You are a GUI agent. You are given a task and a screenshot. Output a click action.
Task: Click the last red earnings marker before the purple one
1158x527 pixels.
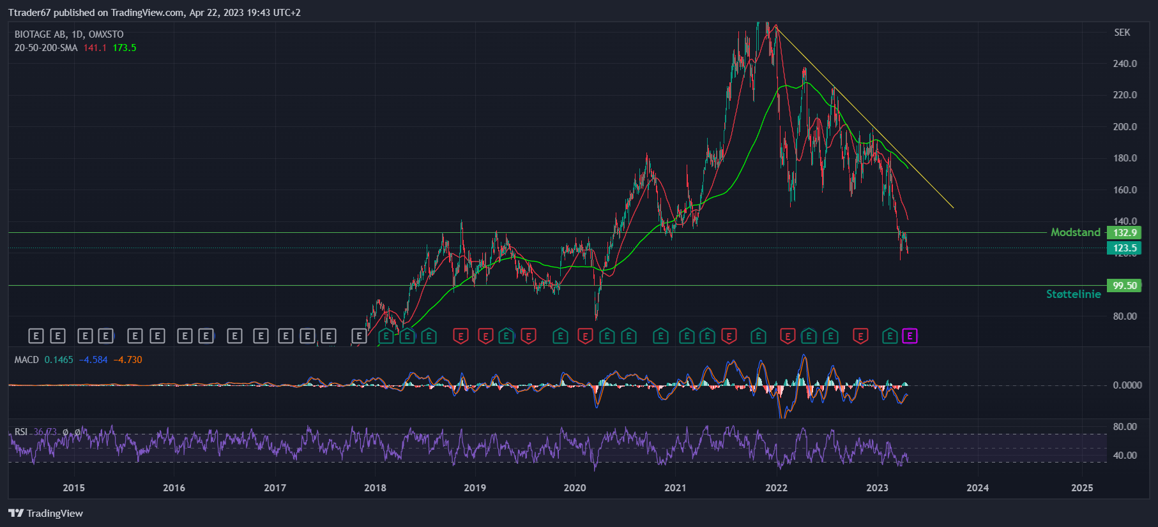tap(860, 336)
